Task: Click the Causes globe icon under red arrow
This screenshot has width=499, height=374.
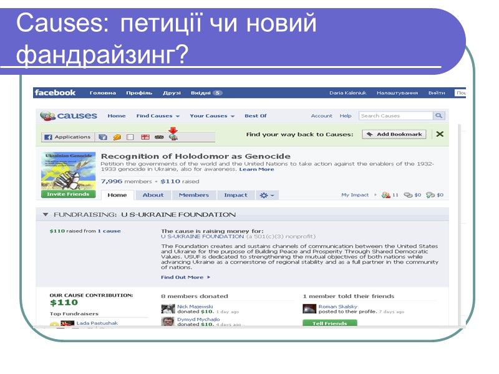Action: click(173, 137)
